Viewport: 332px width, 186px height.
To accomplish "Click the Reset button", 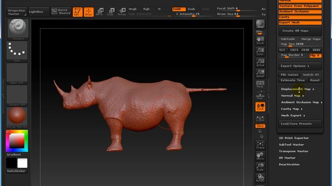I will (x=315, y=81).
